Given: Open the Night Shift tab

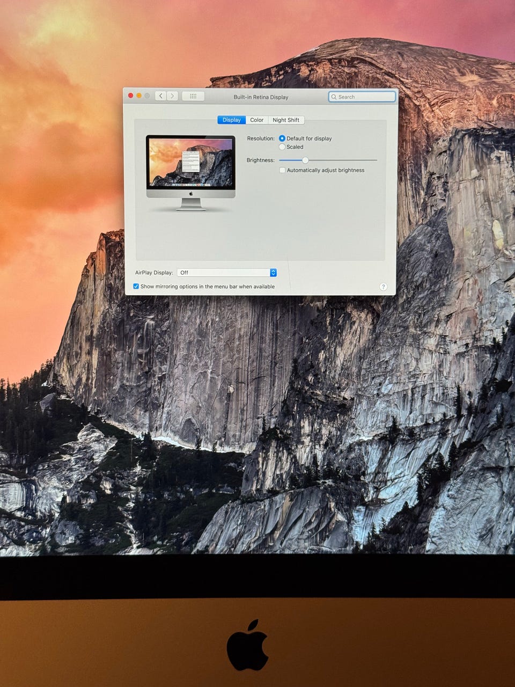Looking at the screenshot, I should pyautogui.click(x=286, y=120).
